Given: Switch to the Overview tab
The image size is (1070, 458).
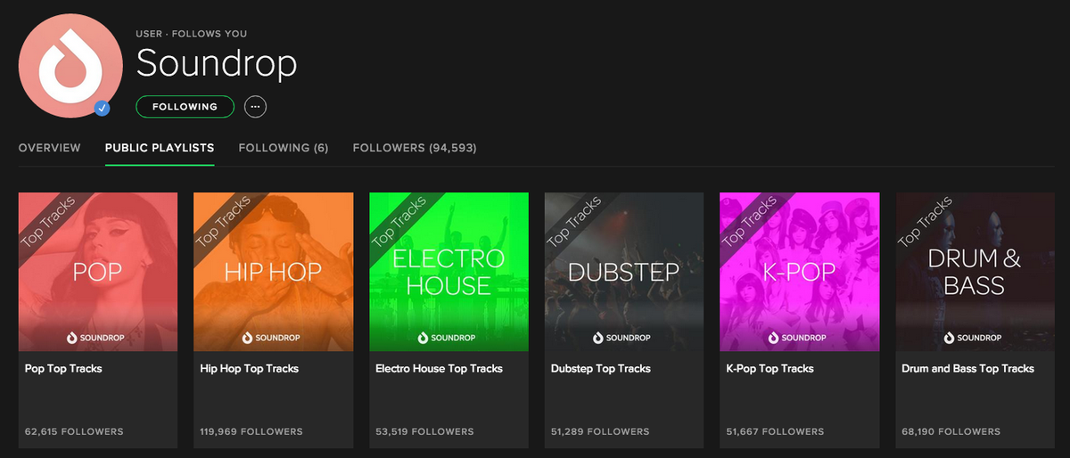Looking at the screenshot, I should point(49,148).
